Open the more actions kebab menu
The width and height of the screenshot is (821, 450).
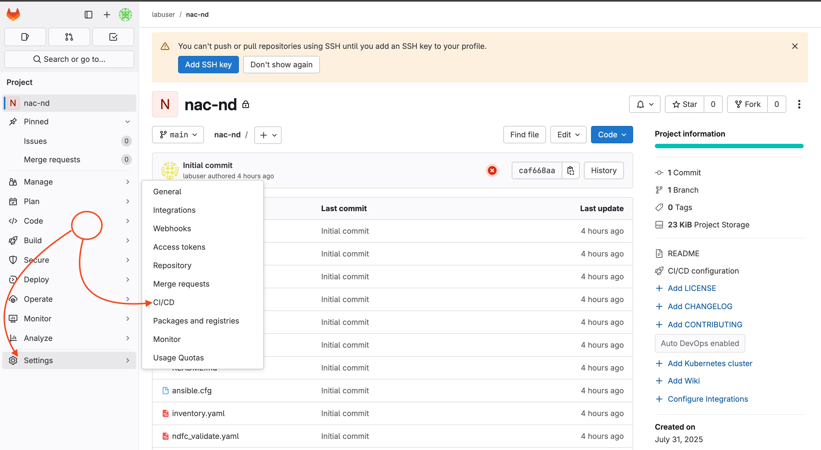click(799, 104)
